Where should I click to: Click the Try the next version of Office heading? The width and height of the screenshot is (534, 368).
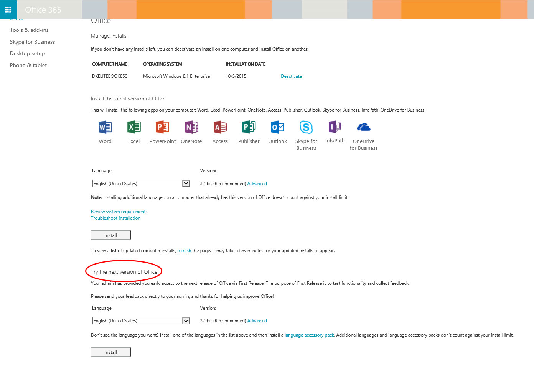(124, 272)
